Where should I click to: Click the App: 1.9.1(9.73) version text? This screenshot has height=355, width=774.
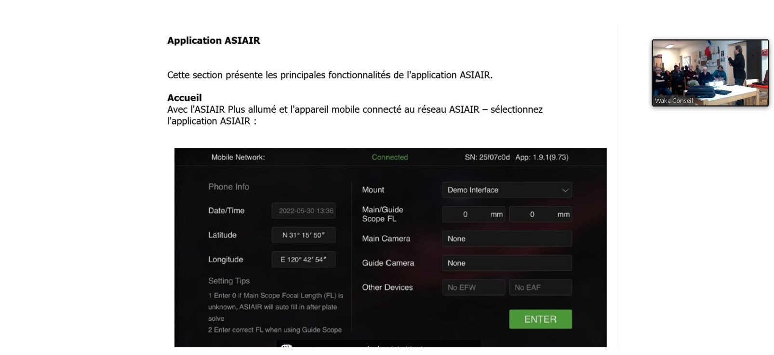click(542, 158)
